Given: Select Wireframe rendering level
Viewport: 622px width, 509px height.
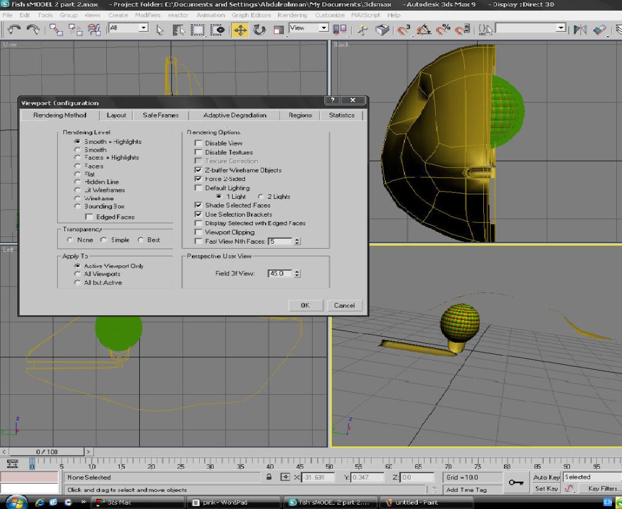Looking at the screenshot, I should [x=77, y=198].
